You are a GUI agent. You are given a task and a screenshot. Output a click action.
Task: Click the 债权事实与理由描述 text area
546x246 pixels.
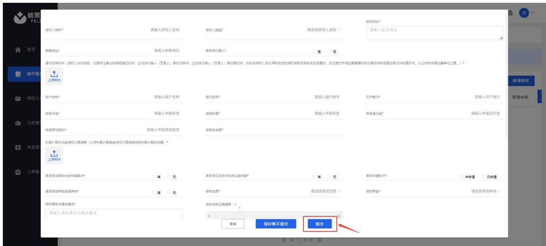[x=114, y=214]
